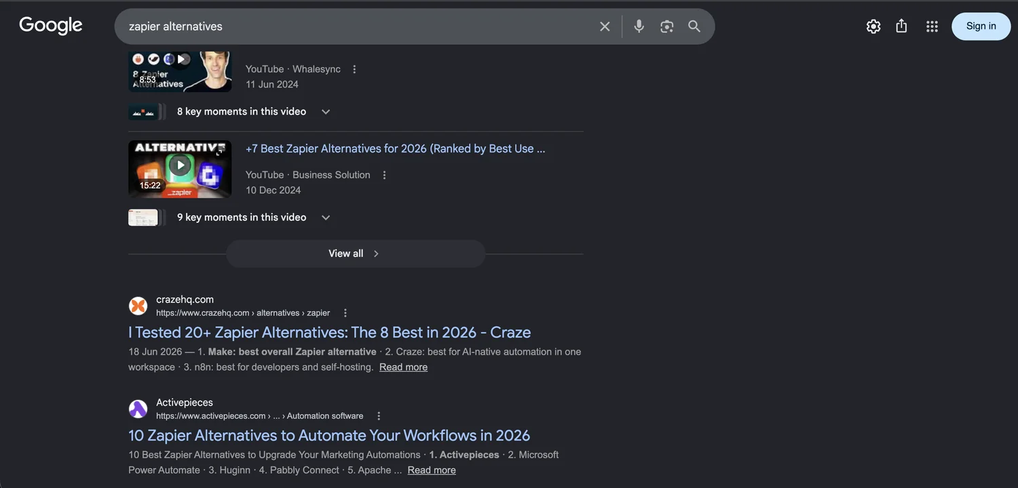Click 'YouTube · Whalesync' source text

[293, 69]
